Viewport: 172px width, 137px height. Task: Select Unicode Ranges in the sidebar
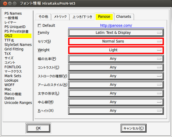[18, 103]
